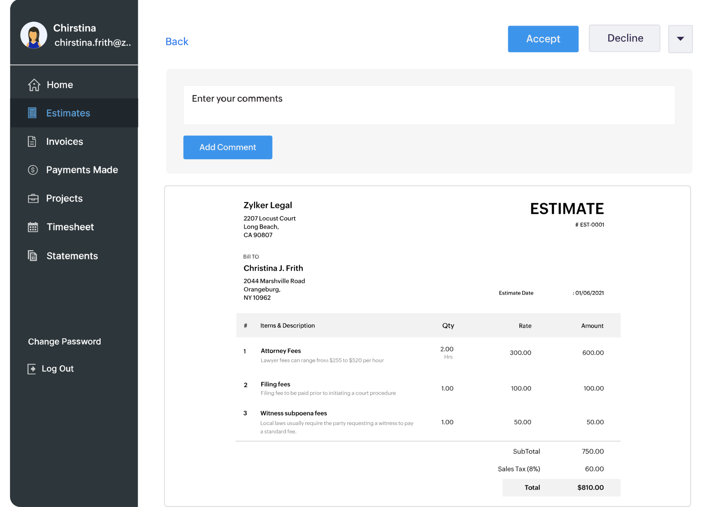
Task: Open the Statements page
Action: pos(72,255)
